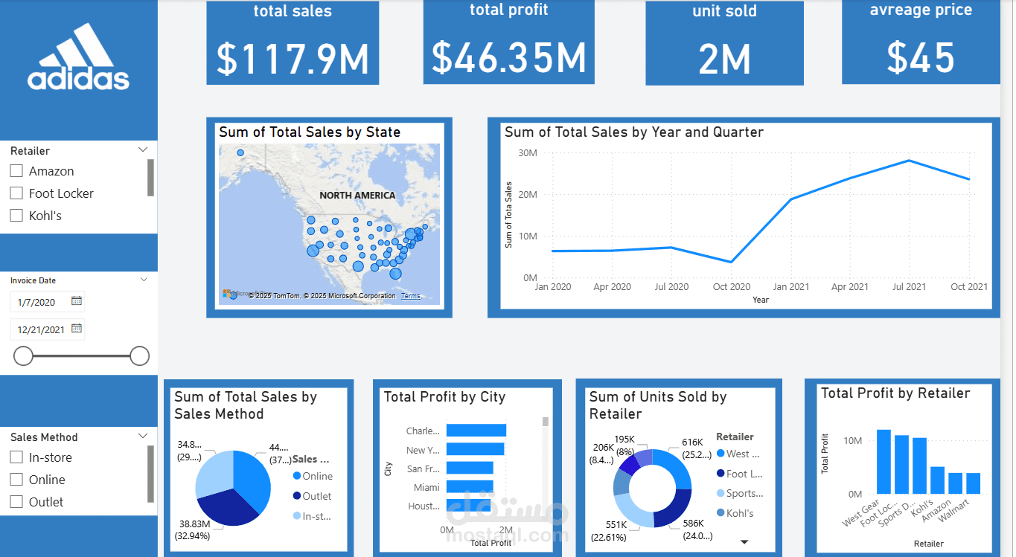The height and width of the screenshot is (557, 1016).
Task: Check the Outlet sales method filter
Action: coord(16,502)
